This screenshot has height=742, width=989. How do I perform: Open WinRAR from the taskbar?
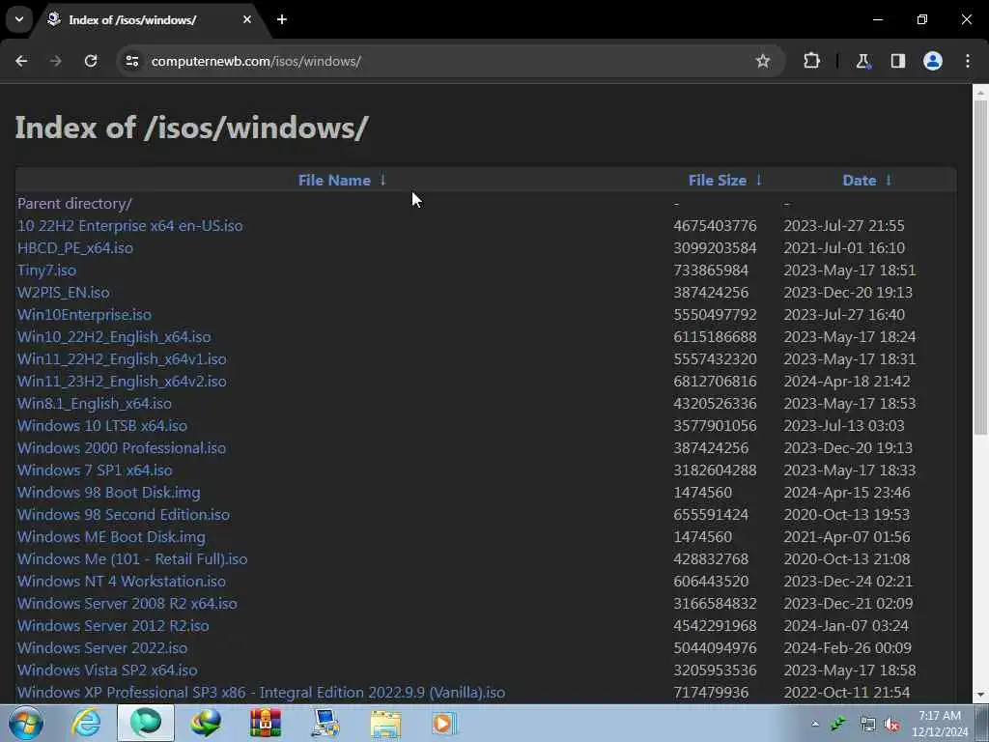pyautogui.click(x=266, y=723)
